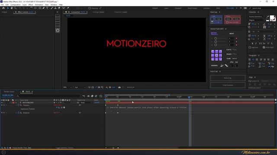Click Toggle Switches / Modes at timeline bottom
Screen dimensions: 277x155
[x=64, y=148]
